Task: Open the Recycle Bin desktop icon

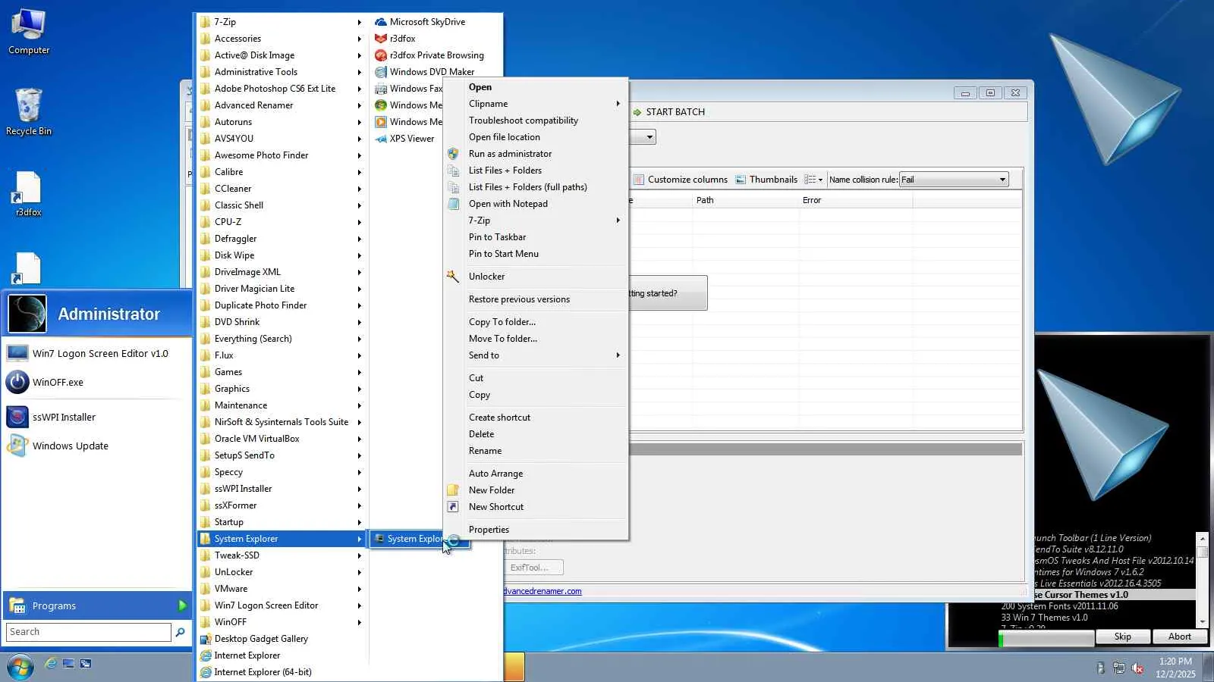Action: pos(29,111)
